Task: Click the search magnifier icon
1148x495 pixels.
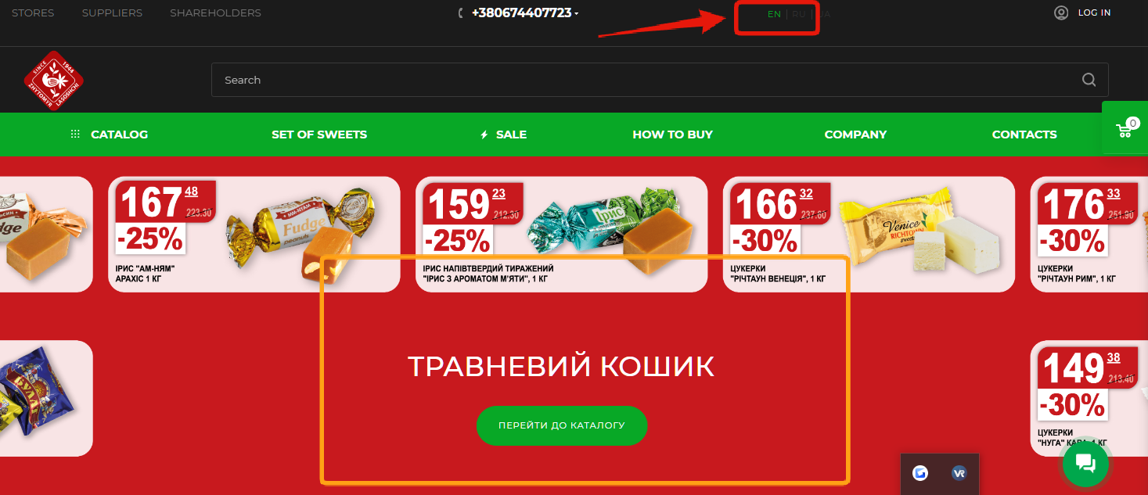Action: pyautogui.click(x=1089, y=80)
